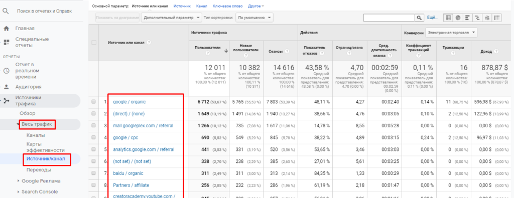Viewport: 514px width, 198px height.
Task: Tick checkbox for baidu / organic row
Action: click(94, 173)
